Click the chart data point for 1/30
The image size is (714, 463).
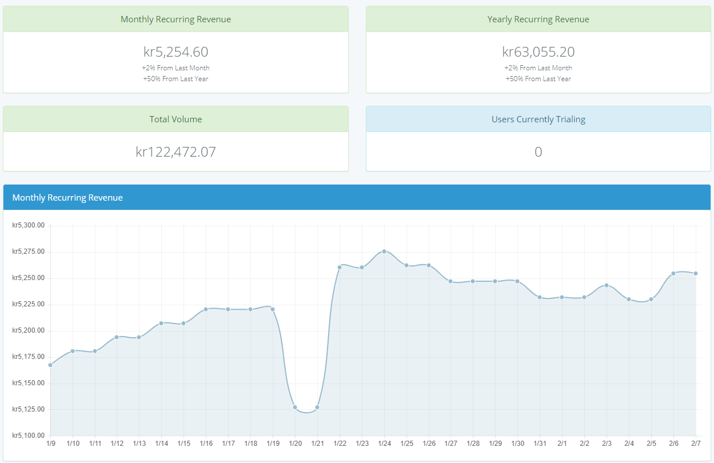coord(517,281)
